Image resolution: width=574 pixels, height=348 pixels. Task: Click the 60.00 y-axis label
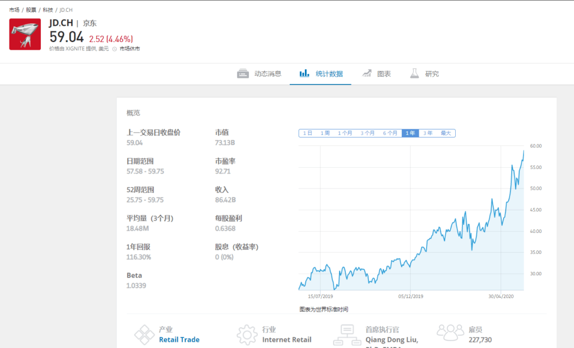(x=535, y=145)
